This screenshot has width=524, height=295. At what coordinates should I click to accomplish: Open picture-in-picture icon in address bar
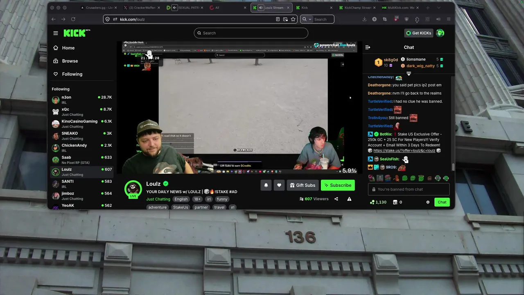point(285,19)
